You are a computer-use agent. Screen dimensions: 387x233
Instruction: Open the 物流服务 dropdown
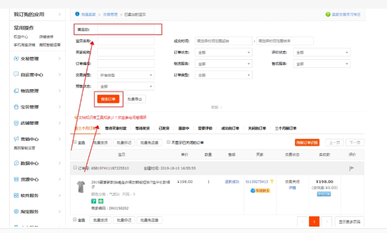coord(223,63)
